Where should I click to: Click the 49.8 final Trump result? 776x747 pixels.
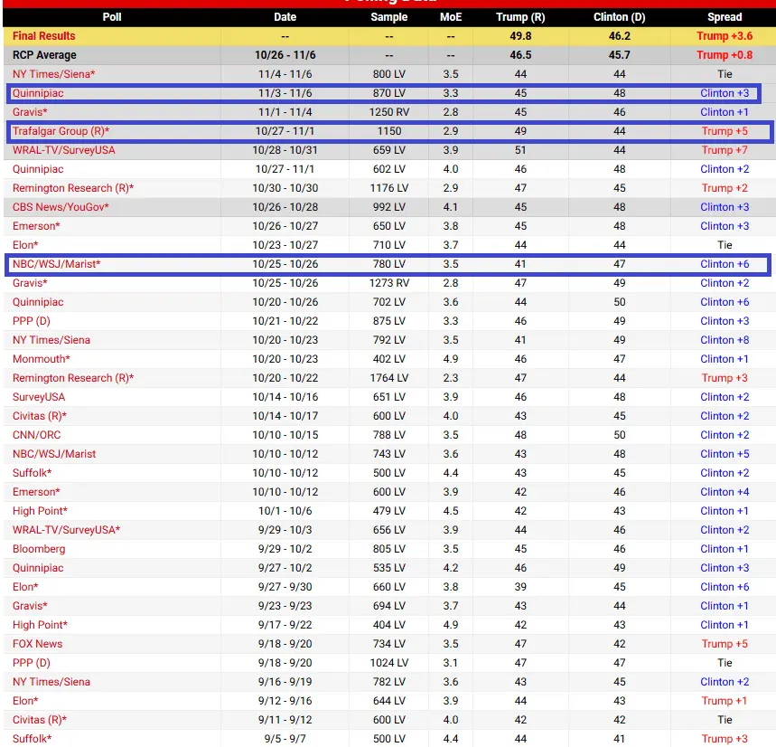(520, 36)
